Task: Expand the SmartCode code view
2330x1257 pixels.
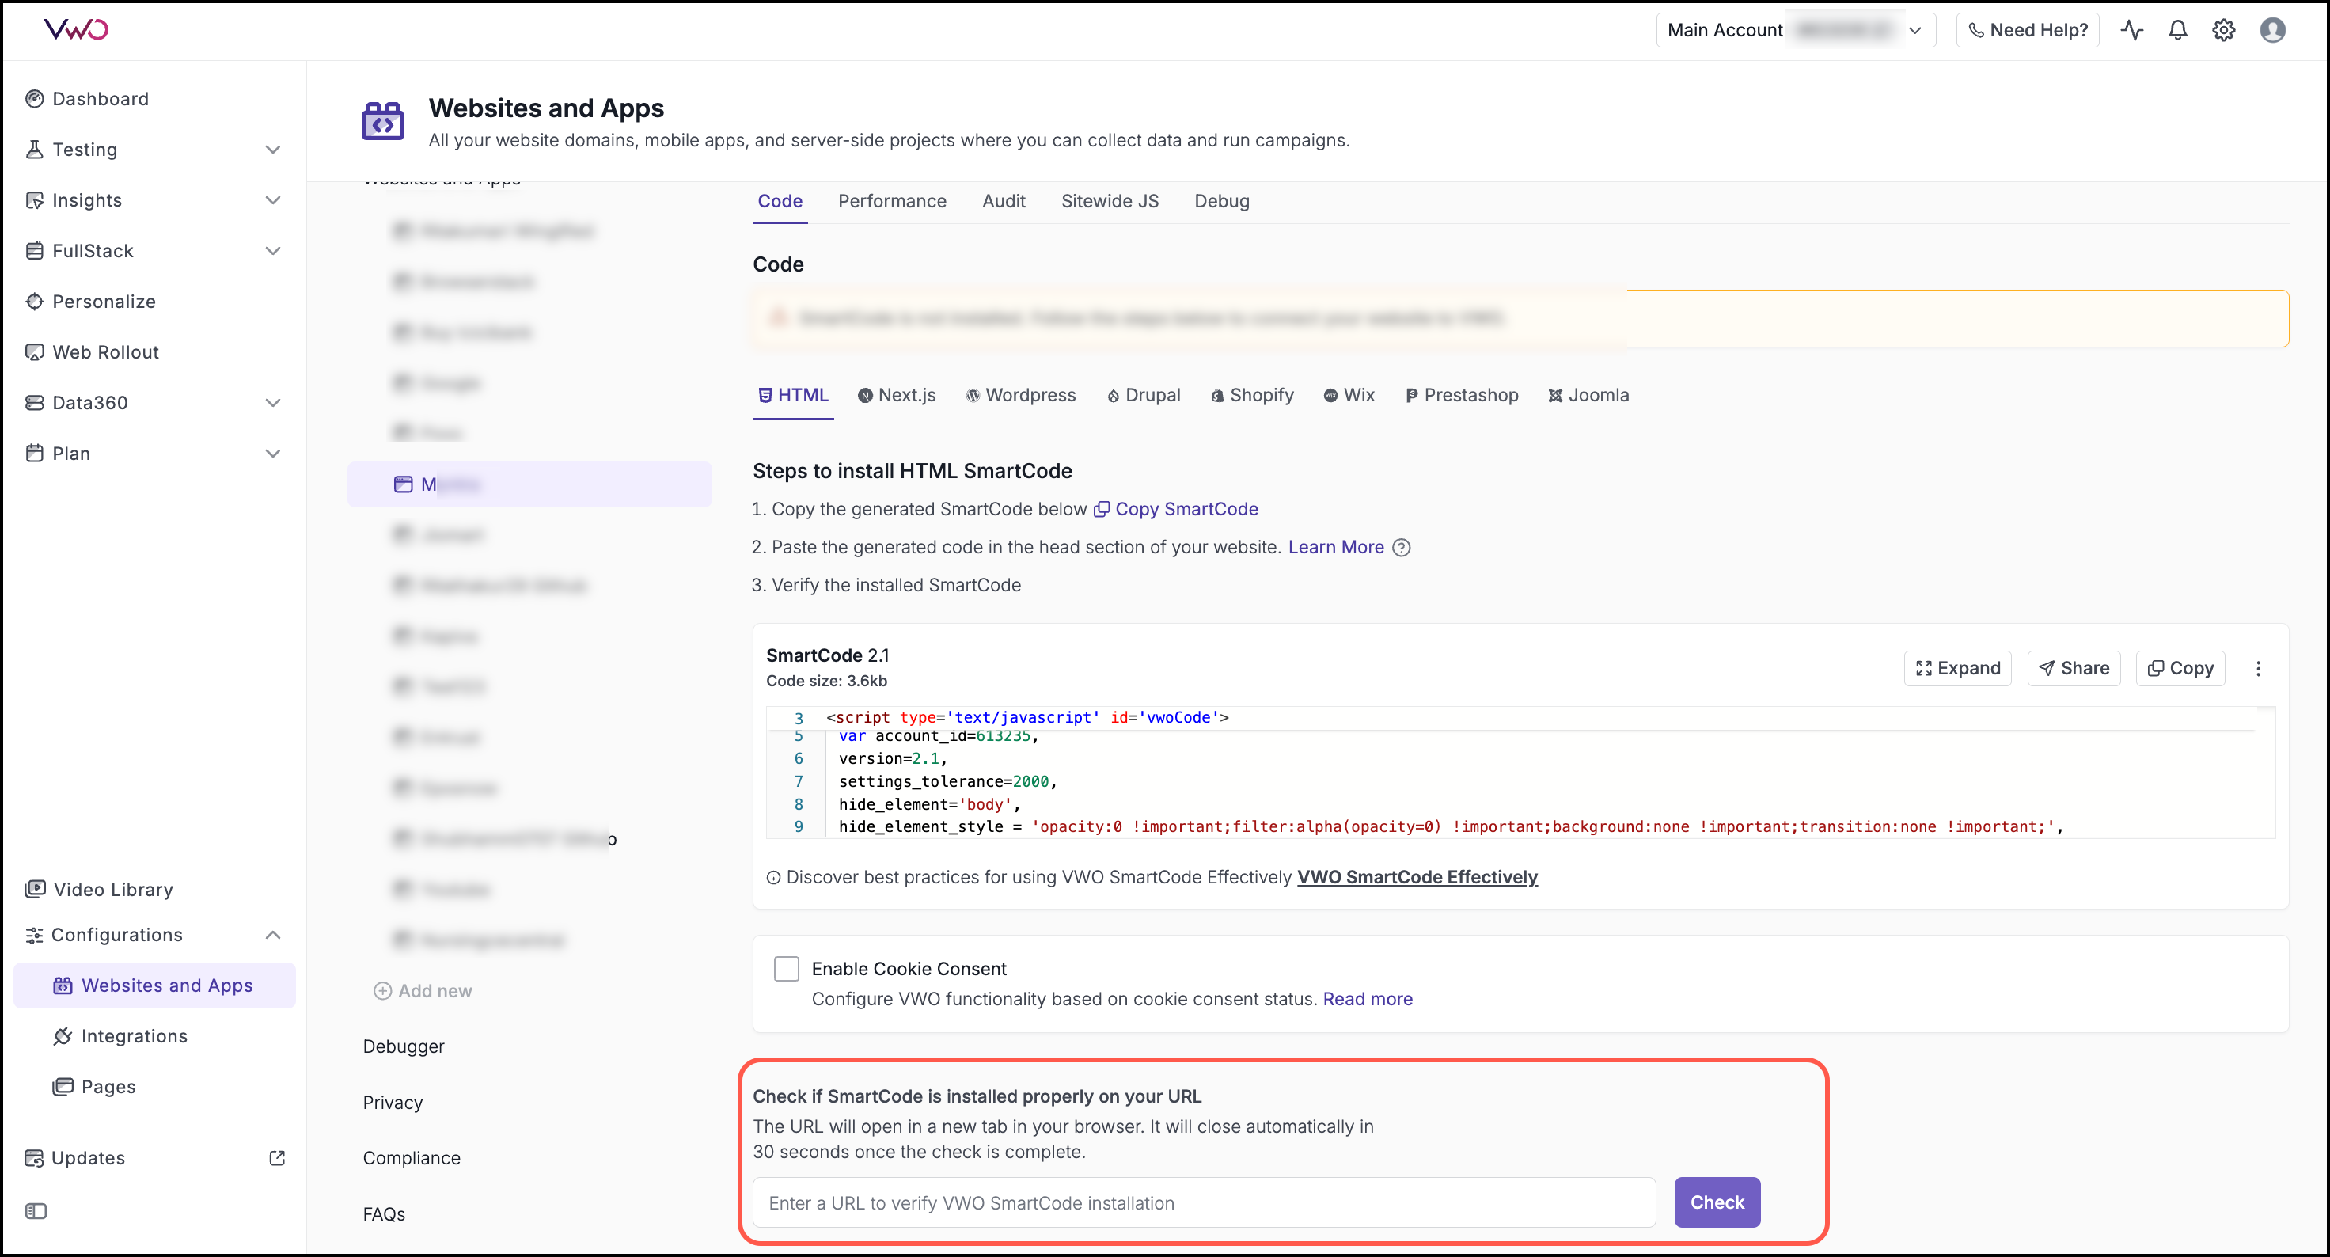Action: pyautogui.click(x=1957, y=668)
